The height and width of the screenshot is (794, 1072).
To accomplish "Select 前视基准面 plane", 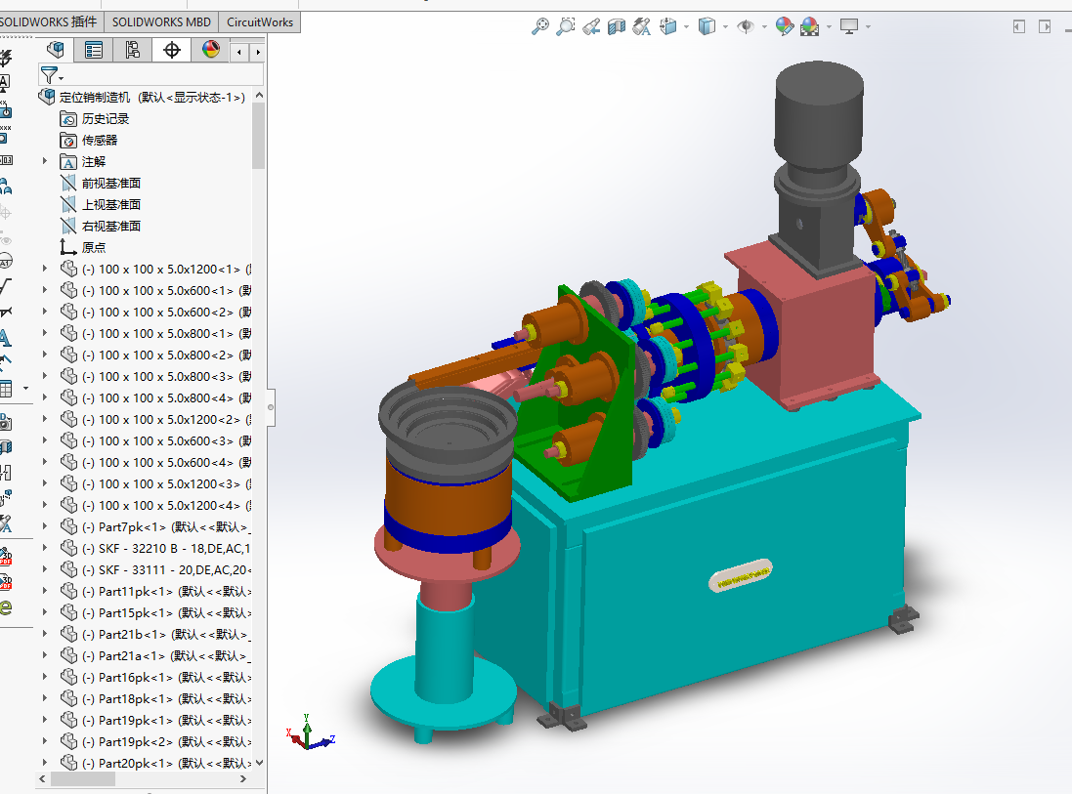I will click(x=111, y=184).
